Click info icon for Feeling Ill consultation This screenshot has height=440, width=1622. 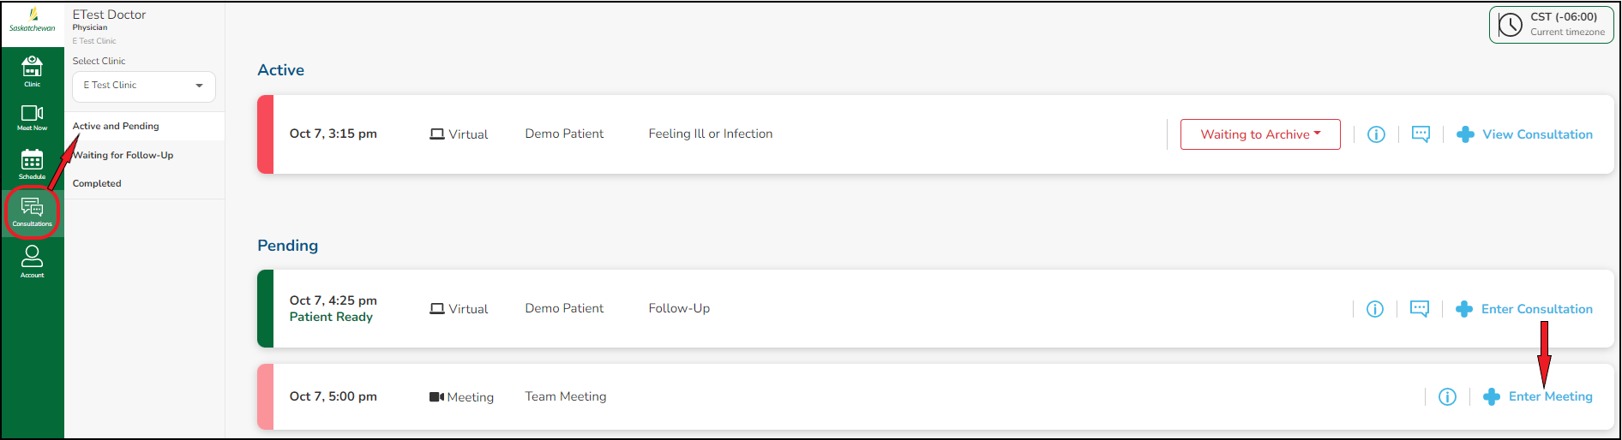tap(1376, 134)
